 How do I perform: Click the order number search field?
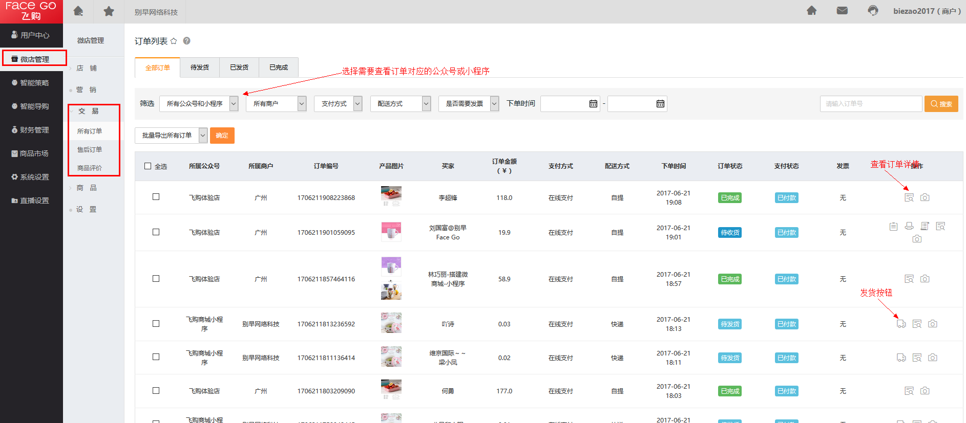click(871, 104)
